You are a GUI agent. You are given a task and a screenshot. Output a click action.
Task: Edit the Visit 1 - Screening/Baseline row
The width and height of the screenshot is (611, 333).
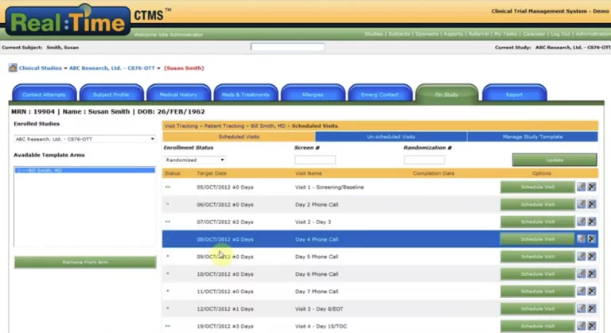(x=581, y=187)
